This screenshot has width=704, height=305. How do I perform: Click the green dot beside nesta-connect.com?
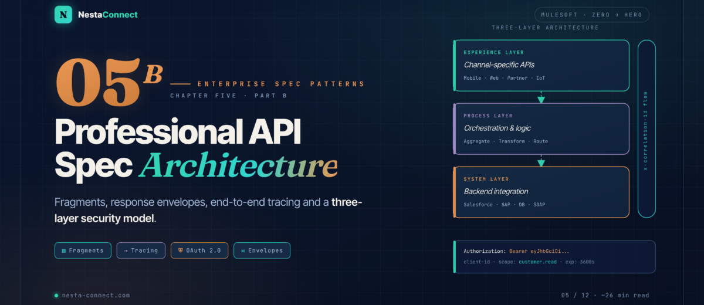[x=56, y=296]
